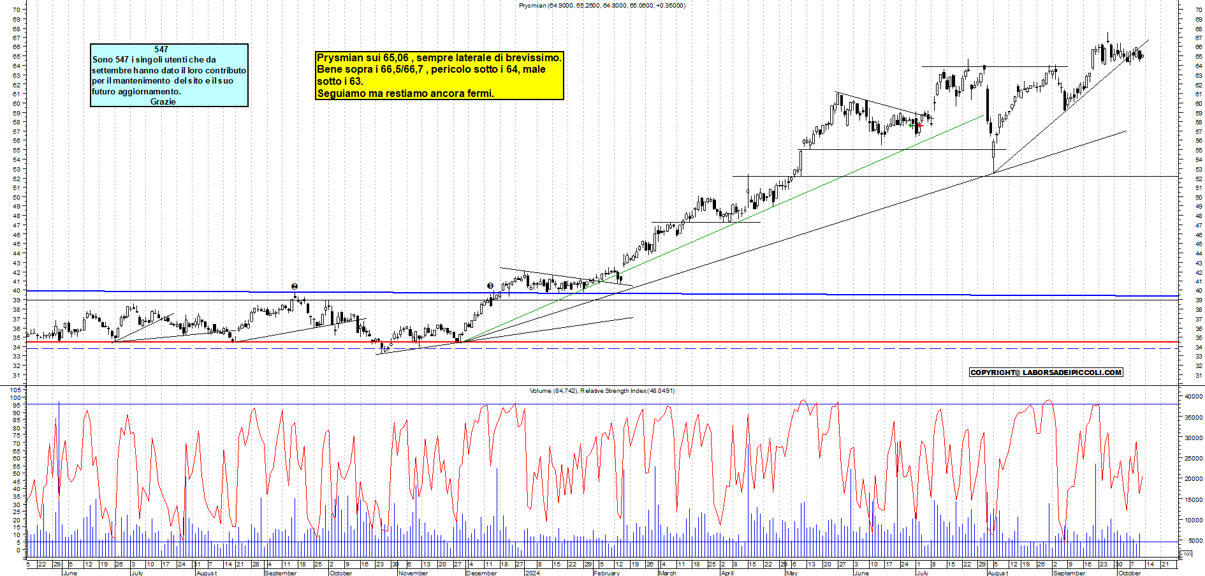Click the 25000 volume axis label

[x=1193, y=459]
